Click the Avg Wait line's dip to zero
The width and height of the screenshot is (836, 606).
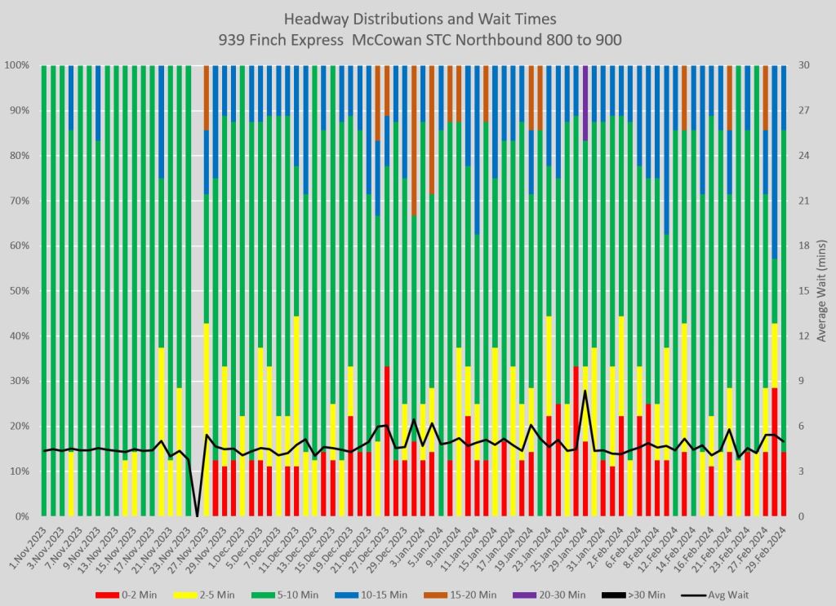pyautogui.click(x=198, y=515)
